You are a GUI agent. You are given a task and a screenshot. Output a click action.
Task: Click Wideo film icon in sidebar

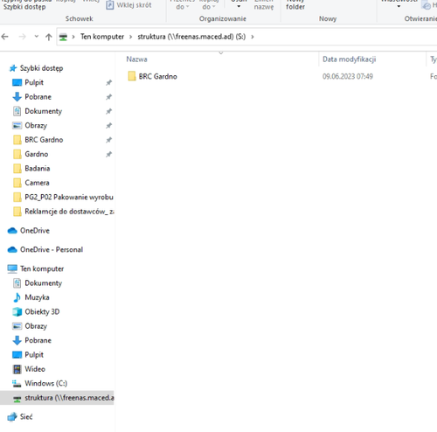point(17,369)
